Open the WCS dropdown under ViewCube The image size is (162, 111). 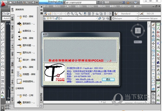pos(138,42)
